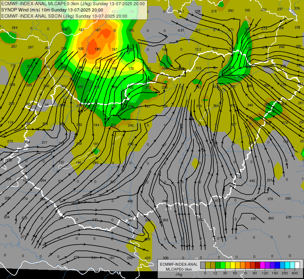This screenshot has width=304, height=279.
Task: Click the map value 344
Action: click(46, 105)
